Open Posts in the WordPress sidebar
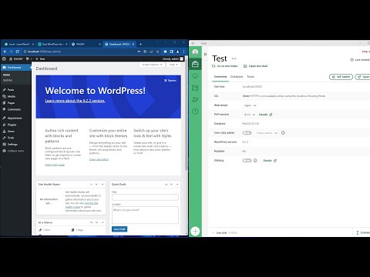370x277 pixels. coord(11,90)
